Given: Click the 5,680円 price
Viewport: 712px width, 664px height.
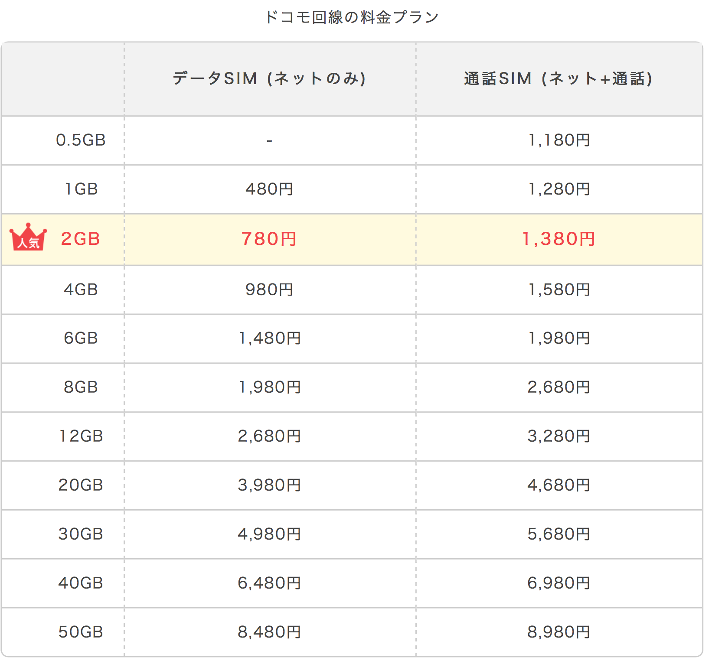Looking at the screenshot, I should point(559,534).
